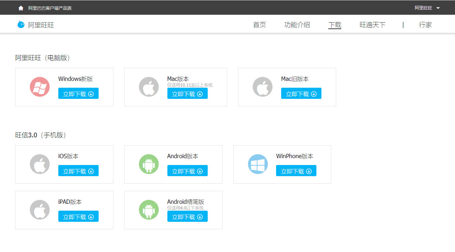Image resolution: width=455 pixels, height=252 pixels.
Task: Click the 旺信3.0（手机版）section heading
Action: [41, 135]
